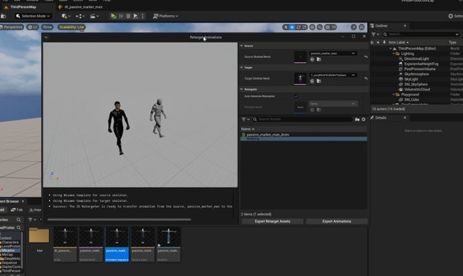The image size is (463, 276).
Task: Open the Outliner filter dropdown
Action: [376, 34]
